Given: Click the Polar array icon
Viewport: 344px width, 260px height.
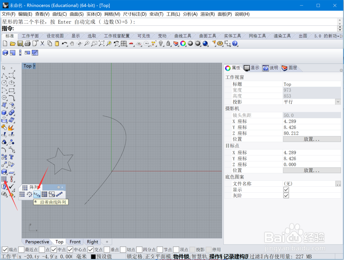Looking at the screenshot, I should [29, 194].
